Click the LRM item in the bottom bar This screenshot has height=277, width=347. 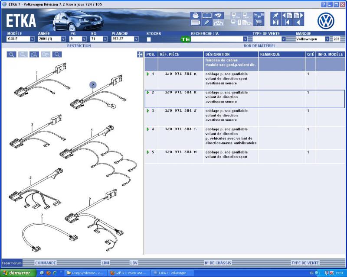click(x=105, y=263)
